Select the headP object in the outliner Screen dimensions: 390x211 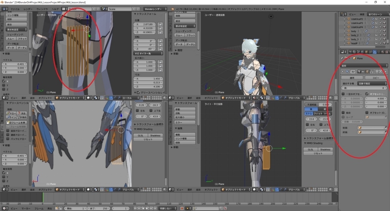[x=354, y=43]
